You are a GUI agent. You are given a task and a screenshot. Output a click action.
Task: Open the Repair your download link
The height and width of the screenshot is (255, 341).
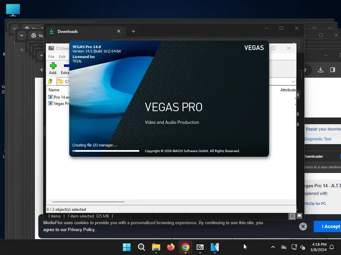(x=323, y=129)
